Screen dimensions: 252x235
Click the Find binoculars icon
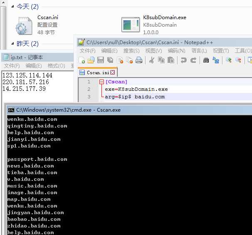[x=206, y=60]
